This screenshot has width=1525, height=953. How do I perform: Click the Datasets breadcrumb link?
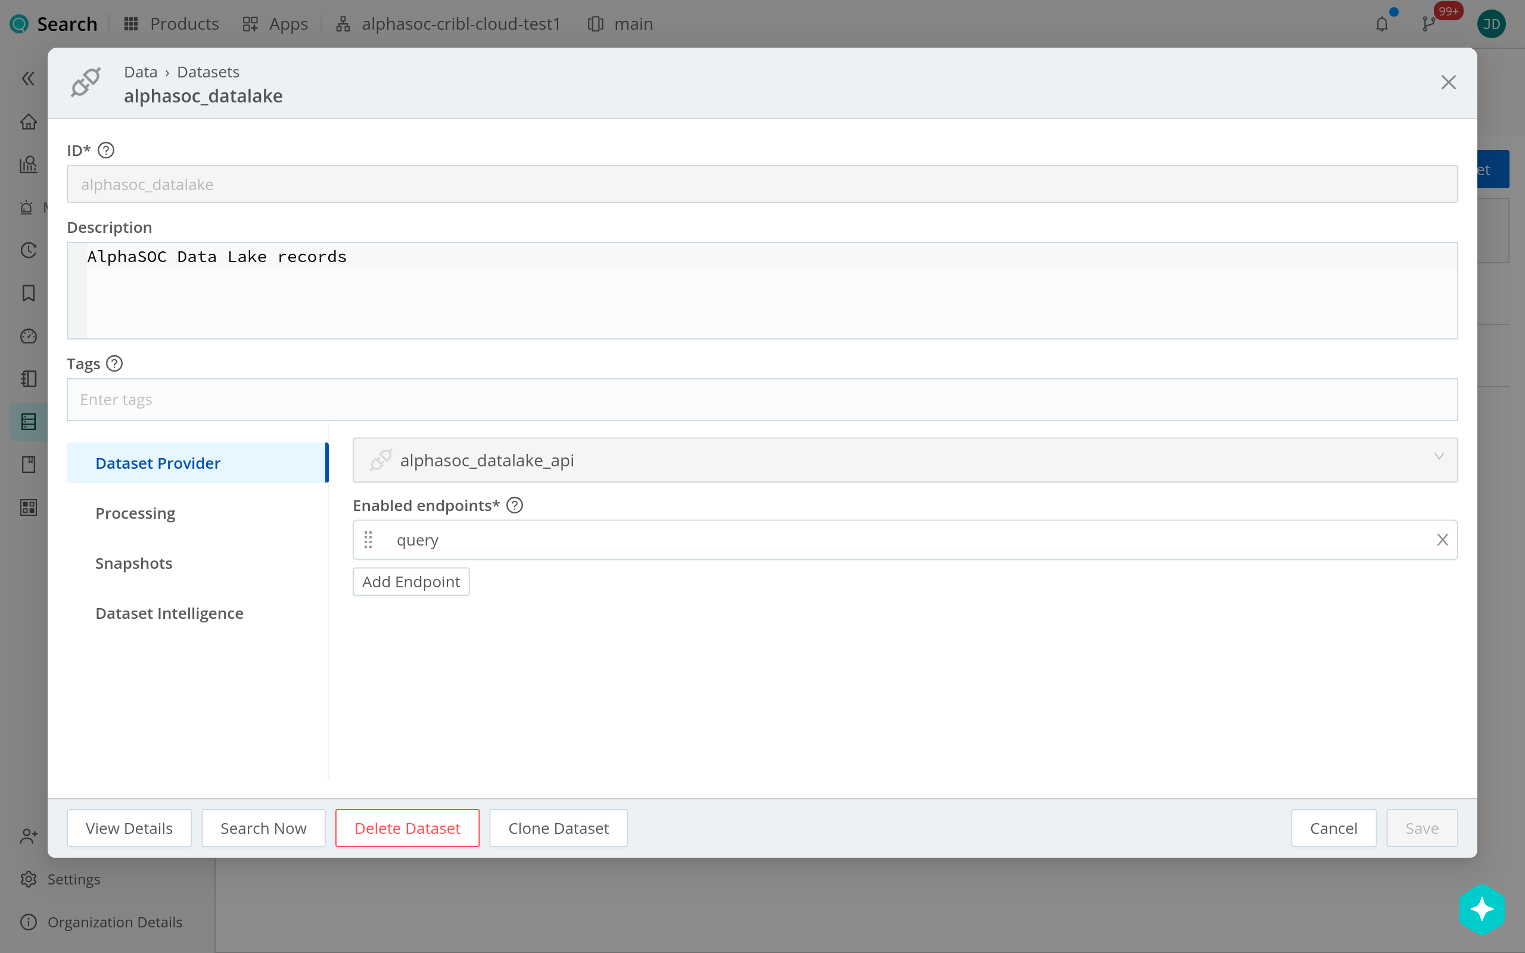(208, 72)
